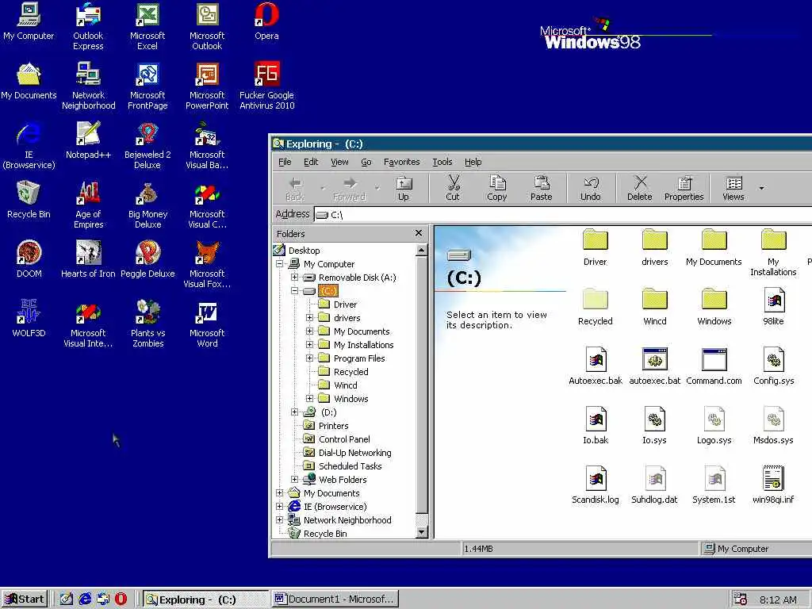Open the Favorites menu
This screenshot has height=609, width=812.
click(x=402, y=162)
